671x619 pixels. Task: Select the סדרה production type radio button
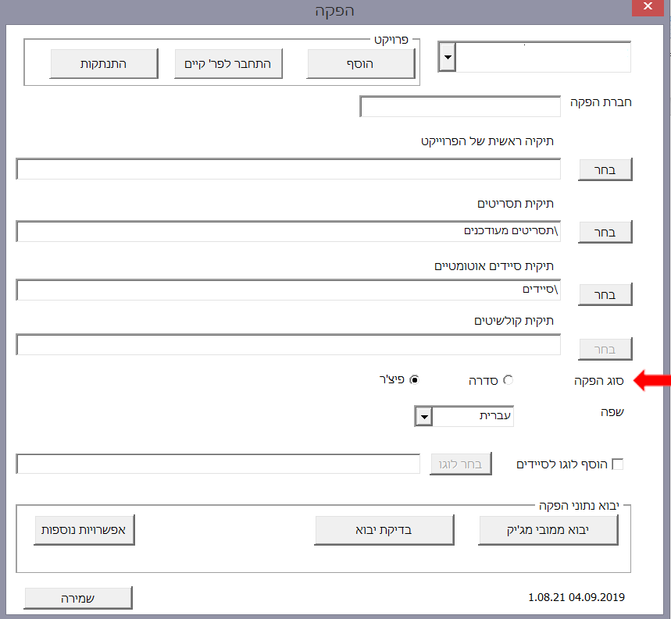tap(509, 380)
